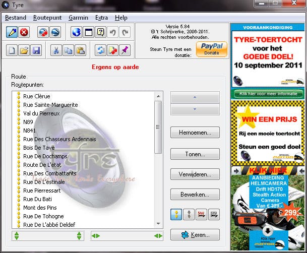Open a file with the folder icon
307x253 pixels.
click(x=24, y=50)
